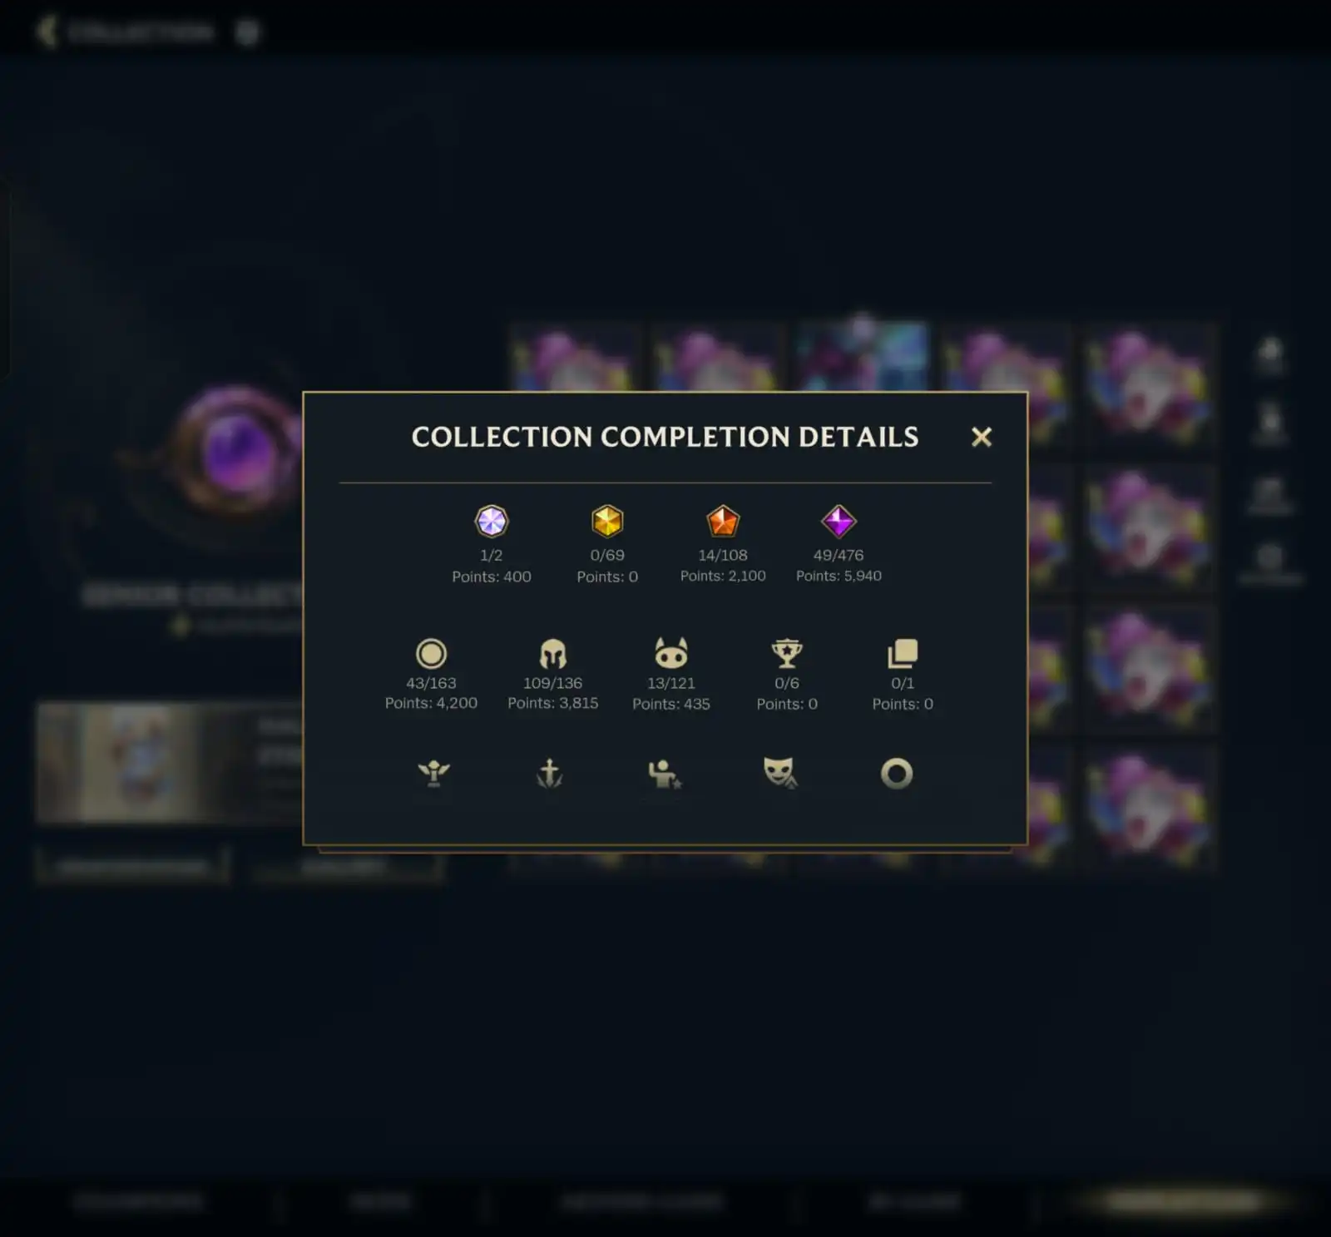Click the Points: 4,200 label
This screenshot has height=1237, width=1331.
431,703
